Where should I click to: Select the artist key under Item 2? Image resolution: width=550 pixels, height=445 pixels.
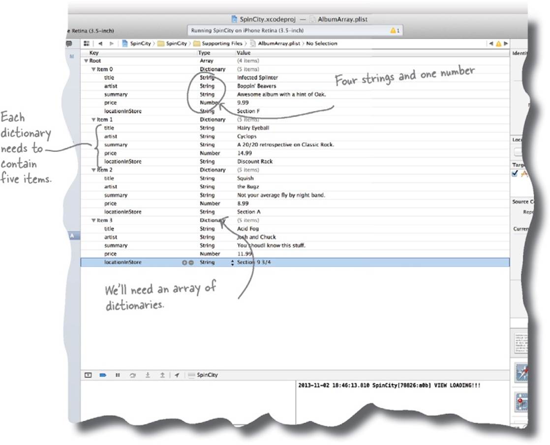pos(111,187)
